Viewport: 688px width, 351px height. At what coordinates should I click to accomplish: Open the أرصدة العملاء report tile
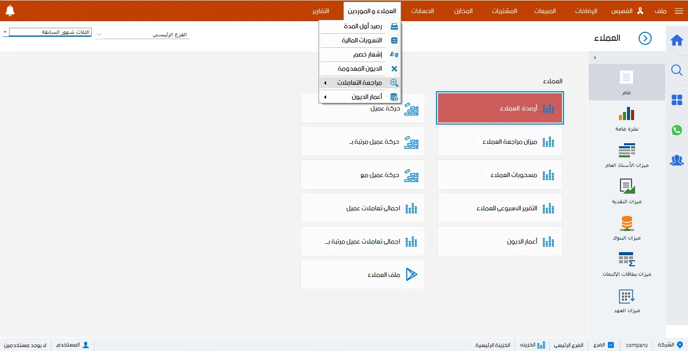(499, 107)
